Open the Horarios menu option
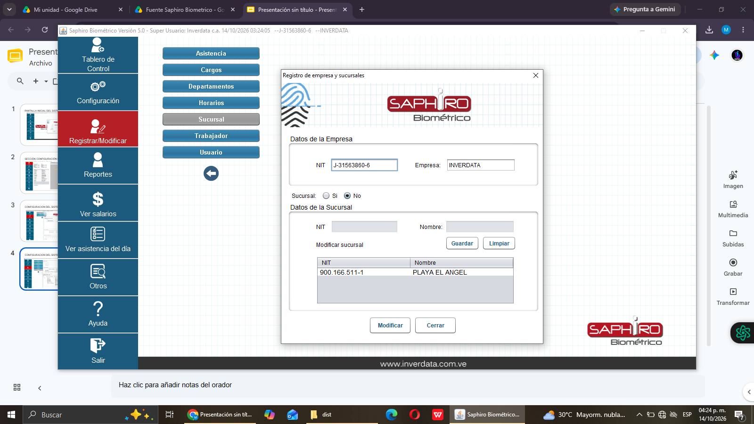The height and width of the screenshot is (424, 754). (x=211, y=103)
